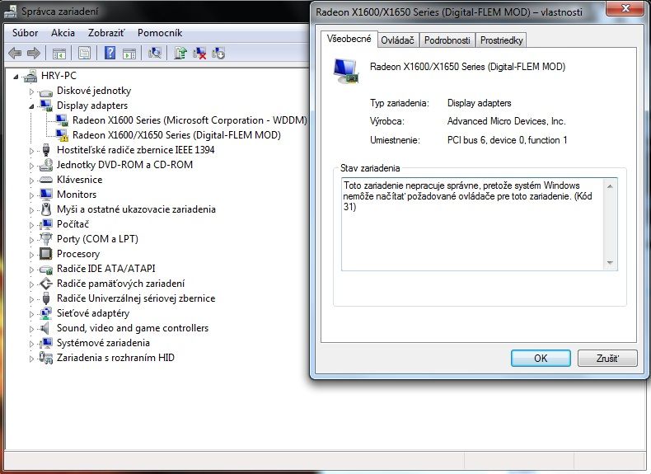Expand Zariadenia s rozhraním HID node
Image resolution: width=651 pixels, height=474 pixels.
tap(31, 359)
